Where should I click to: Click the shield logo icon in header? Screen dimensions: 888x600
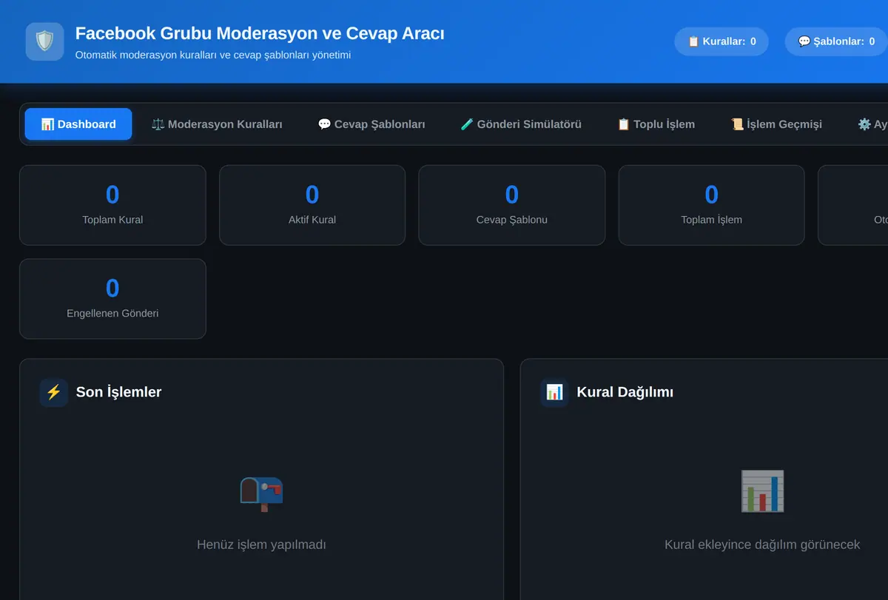(x=44, y=41)
